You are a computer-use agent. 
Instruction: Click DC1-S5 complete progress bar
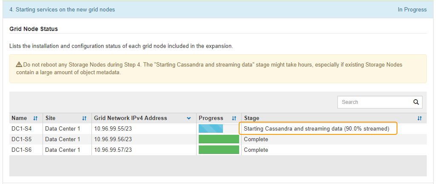click(219, 139)
